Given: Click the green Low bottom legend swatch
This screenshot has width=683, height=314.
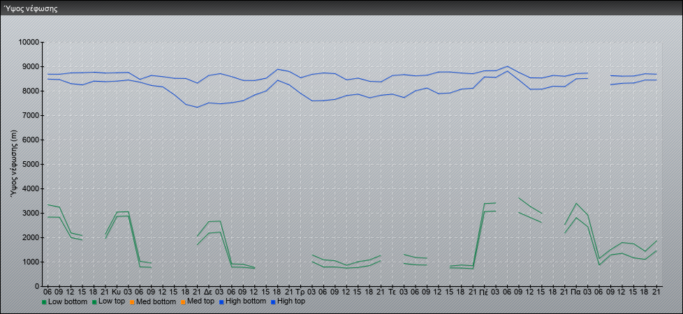Looking at the screenshot, I should [44, 302].
